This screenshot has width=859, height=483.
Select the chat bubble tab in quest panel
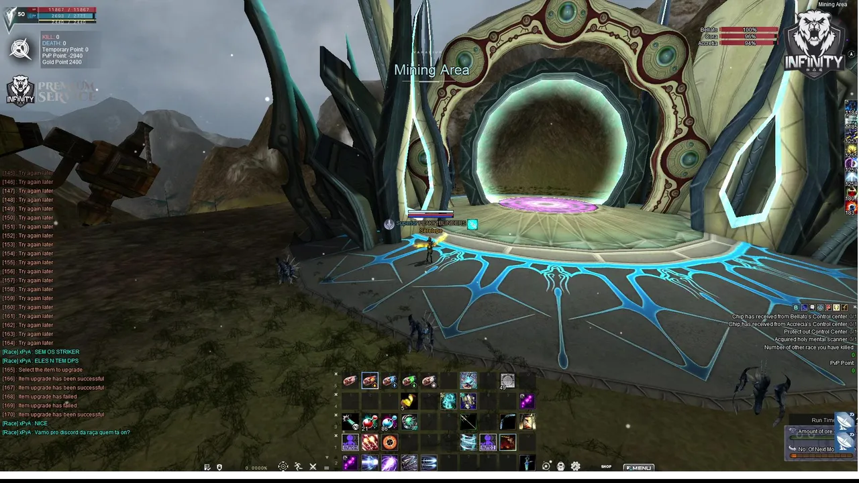[812, 307]
